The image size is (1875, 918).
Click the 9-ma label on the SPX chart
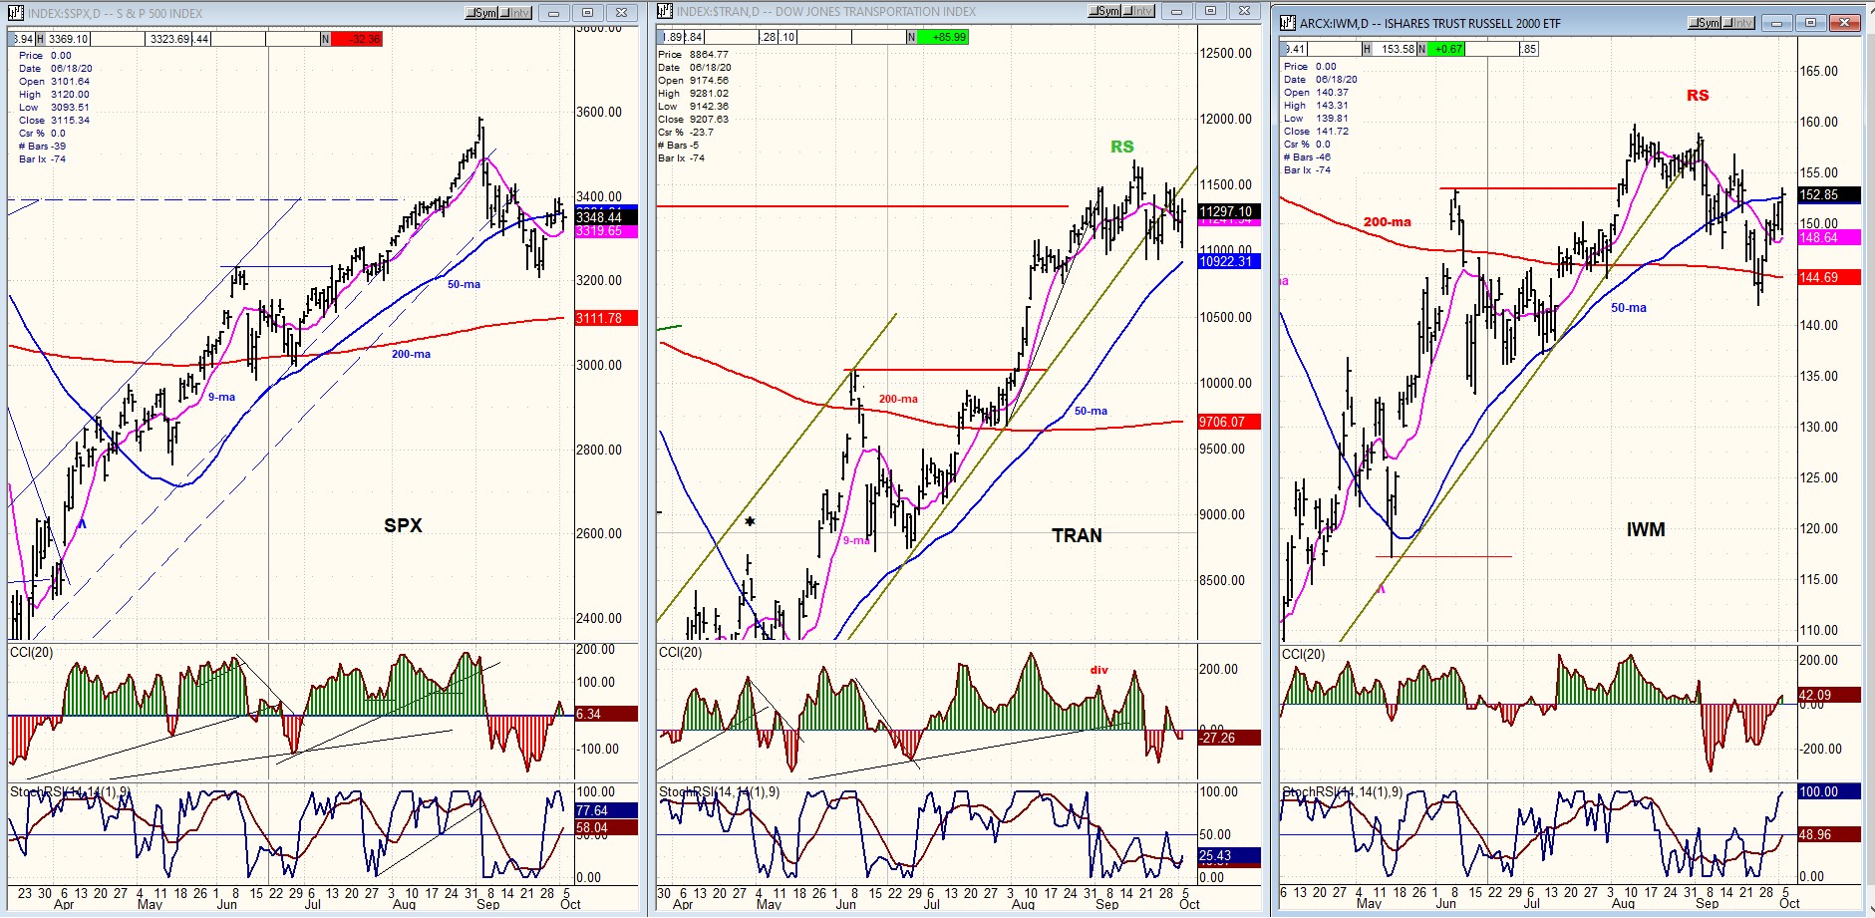pos(221,397)
